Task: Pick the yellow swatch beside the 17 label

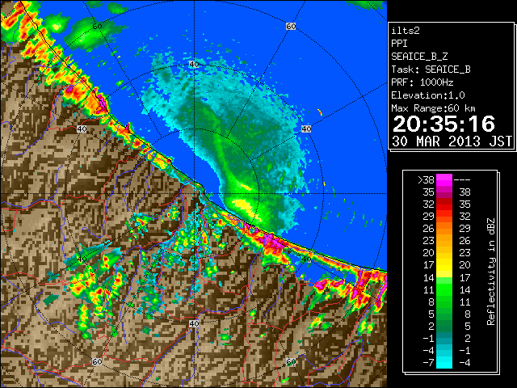Action: click(444, 265)
